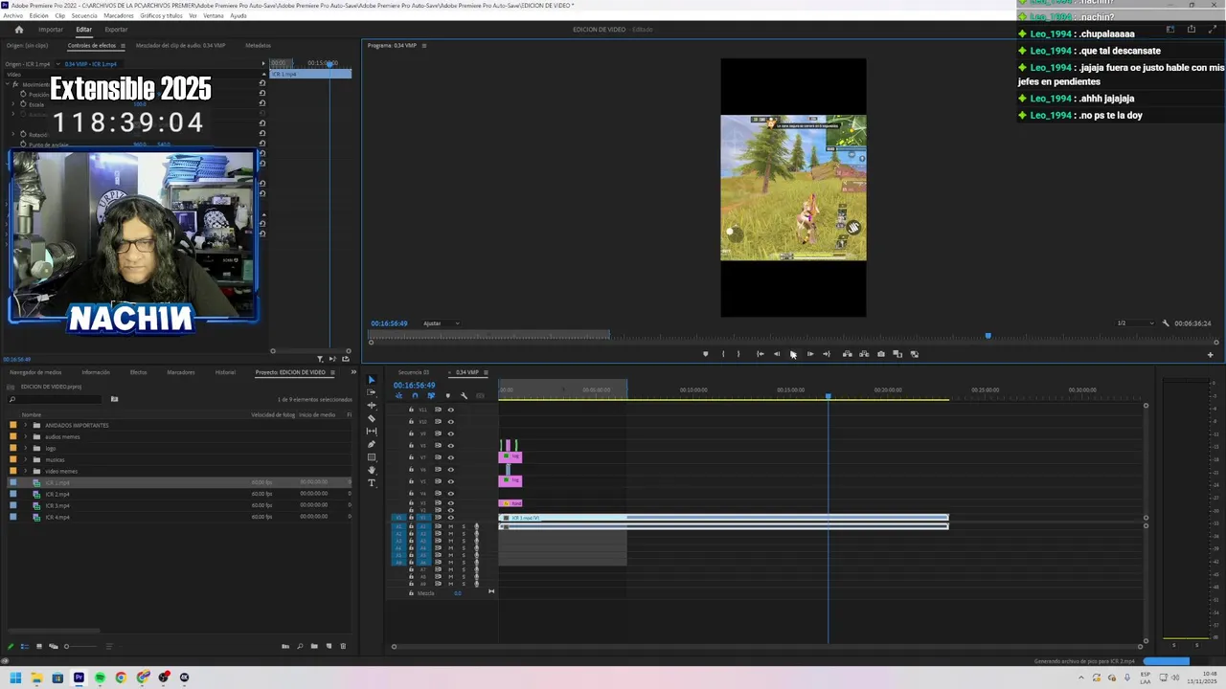The image size is (1226, 689).
Task: Hide track V7 with eye icon
Action: point(451,457)
